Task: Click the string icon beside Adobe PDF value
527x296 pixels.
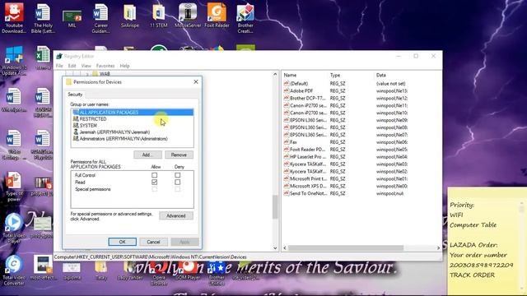Action: (x=287, y=90)
